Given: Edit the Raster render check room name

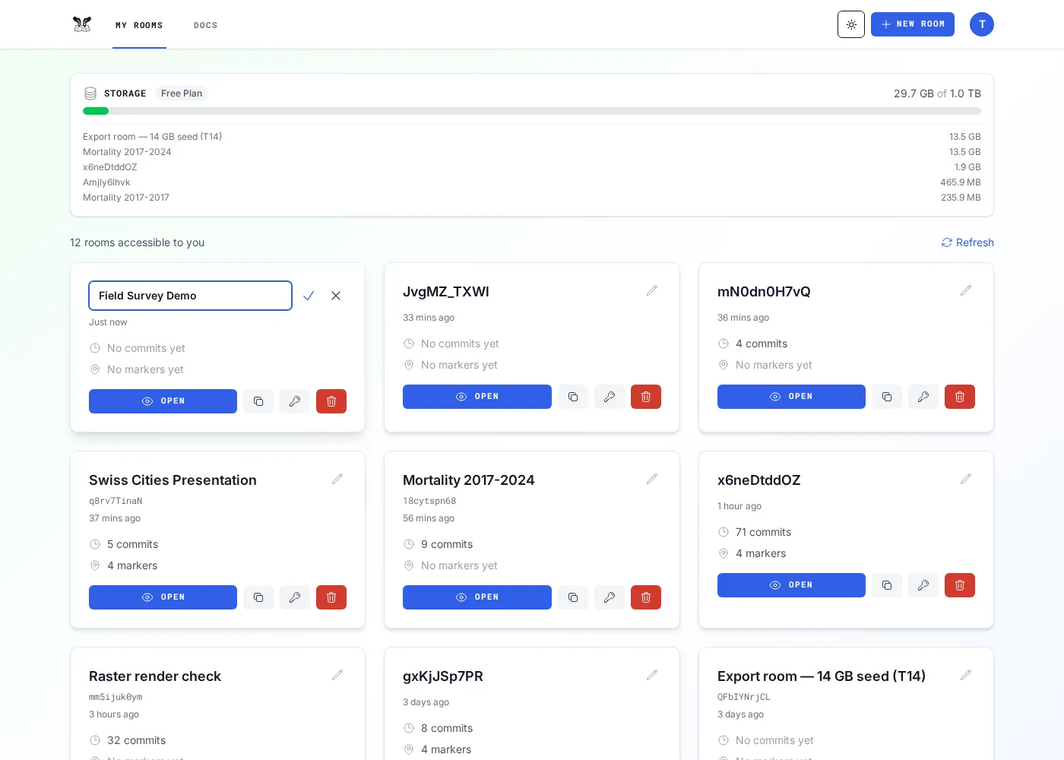Looking at the screenshot, I should tap(337, 676).
